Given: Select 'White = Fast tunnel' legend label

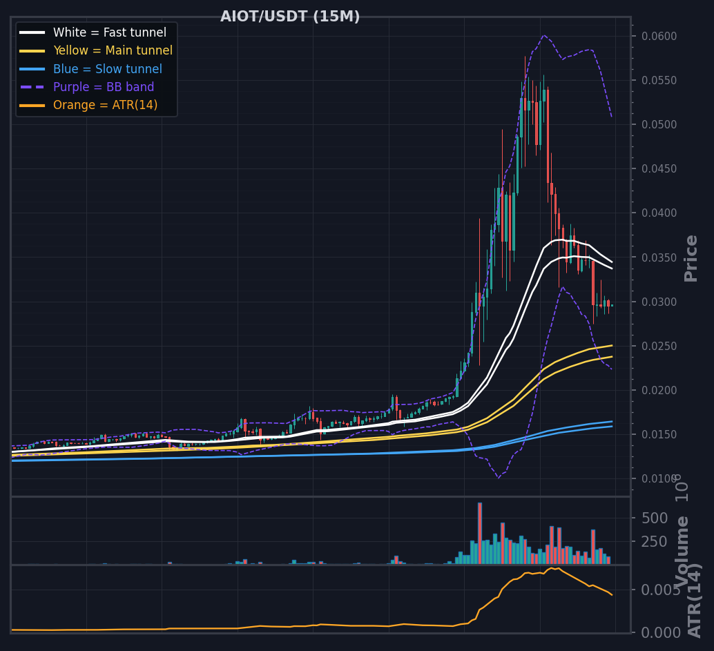Looking at the screenshot, I should click(x=110, y=32).
